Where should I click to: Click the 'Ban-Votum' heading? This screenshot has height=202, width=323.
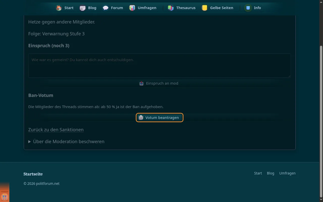[x=41, y=95]
